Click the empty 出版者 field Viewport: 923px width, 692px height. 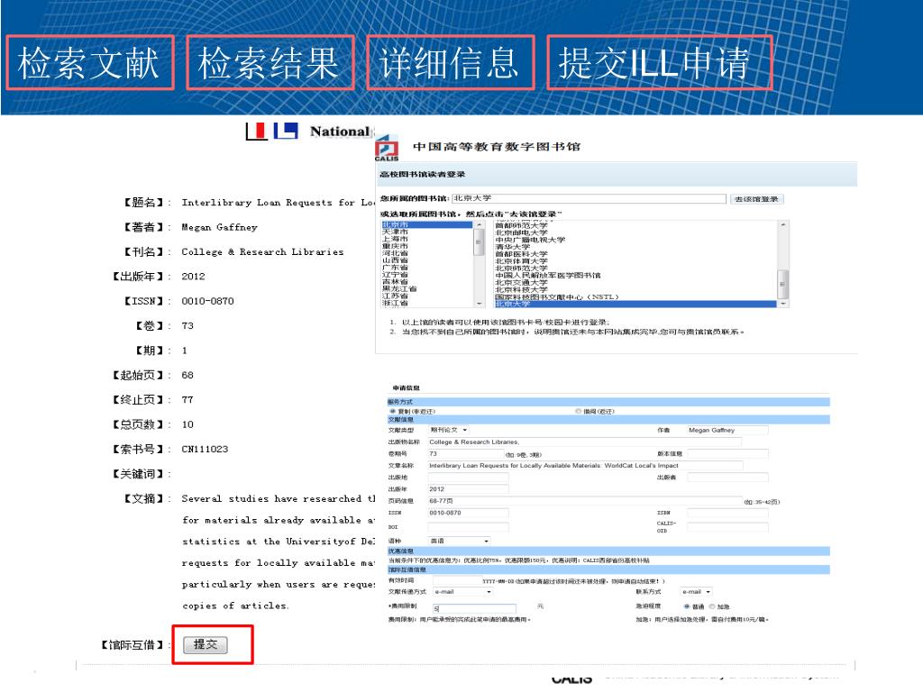(727, 478)
